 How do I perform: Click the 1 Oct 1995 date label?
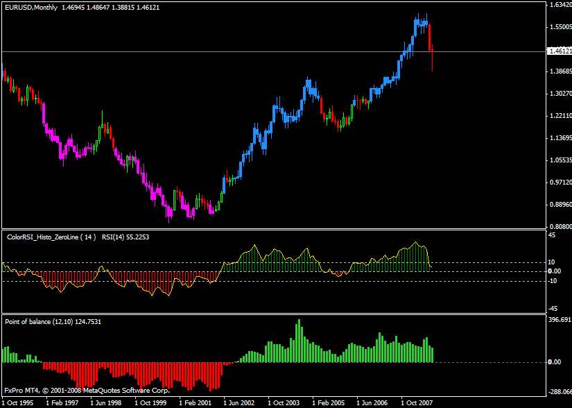pyautogui.click(x=19, y=402)
